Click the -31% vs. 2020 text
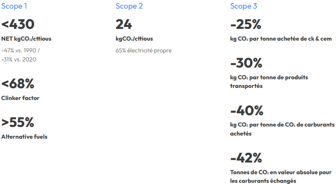336x184 pixels. (x=19, y=59)
